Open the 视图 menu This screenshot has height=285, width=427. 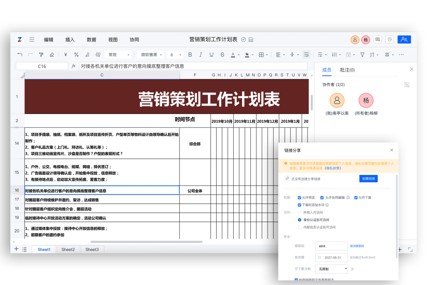click(x=113, y=40)
